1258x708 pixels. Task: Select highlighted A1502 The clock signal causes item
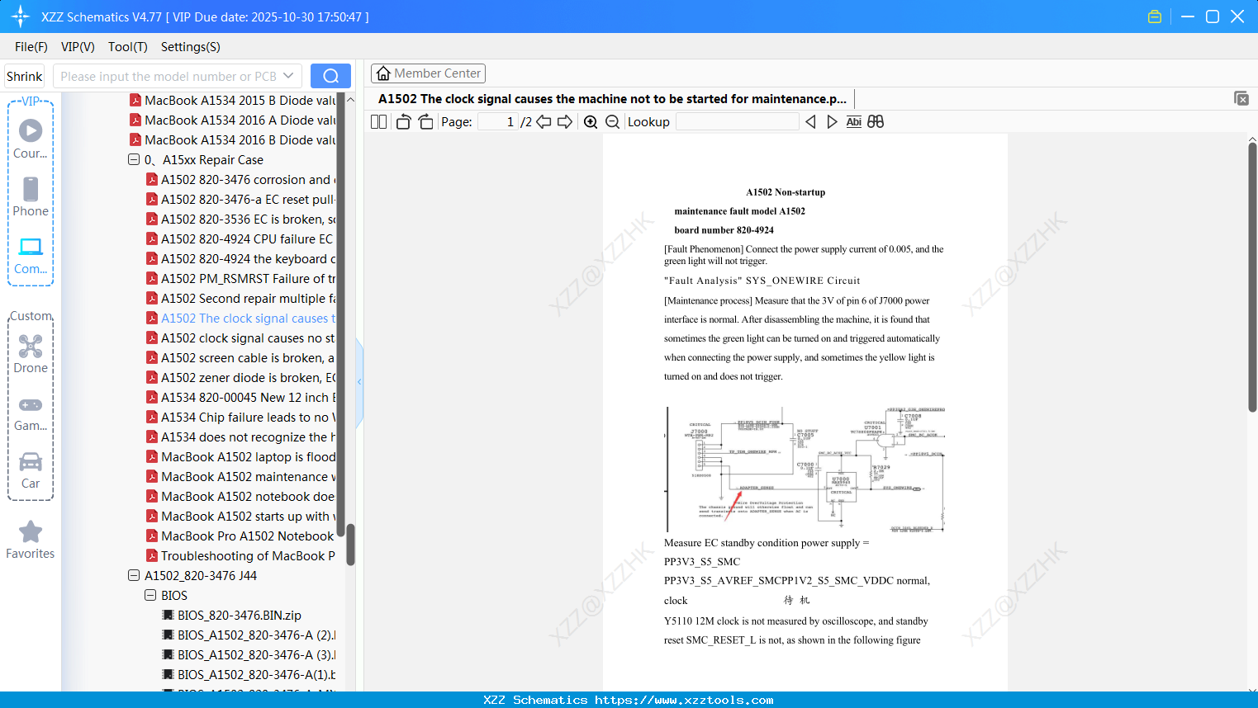point(241,319)
